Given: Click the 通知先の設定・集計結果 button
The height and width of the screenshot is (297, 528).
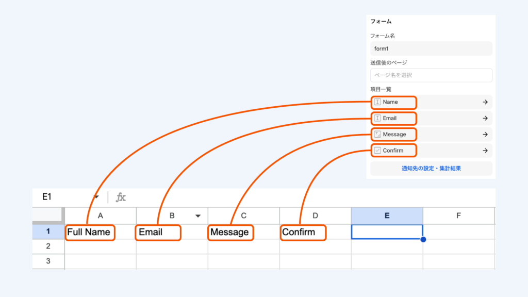Looking at the screenshot, I should point(431,169).
